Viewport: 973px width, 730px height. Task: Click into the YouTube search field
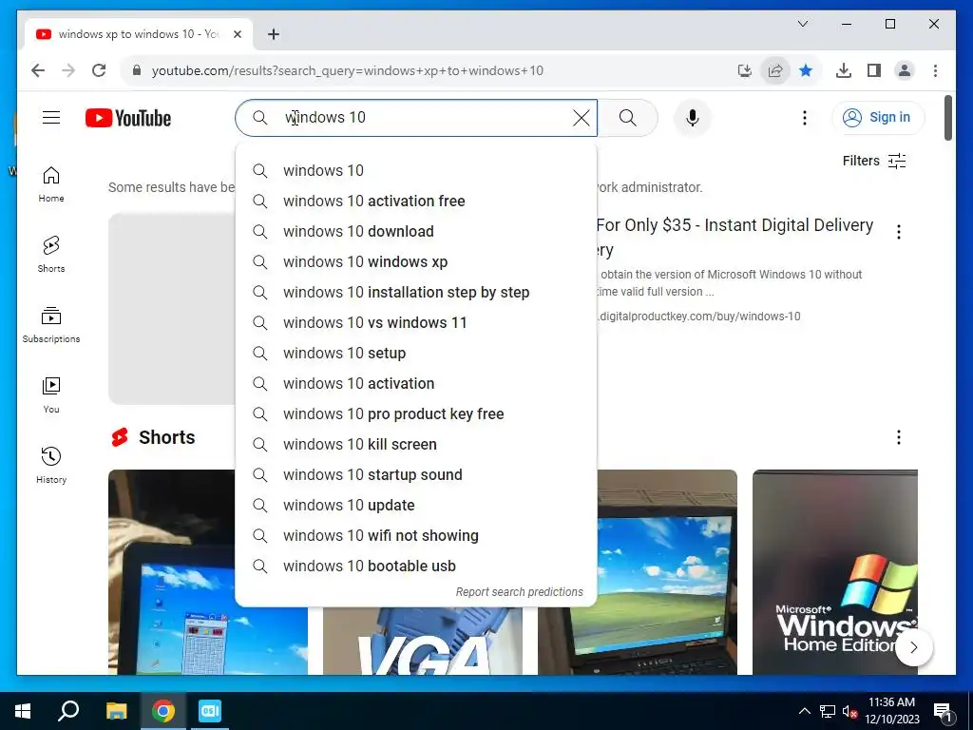point(416,118)
